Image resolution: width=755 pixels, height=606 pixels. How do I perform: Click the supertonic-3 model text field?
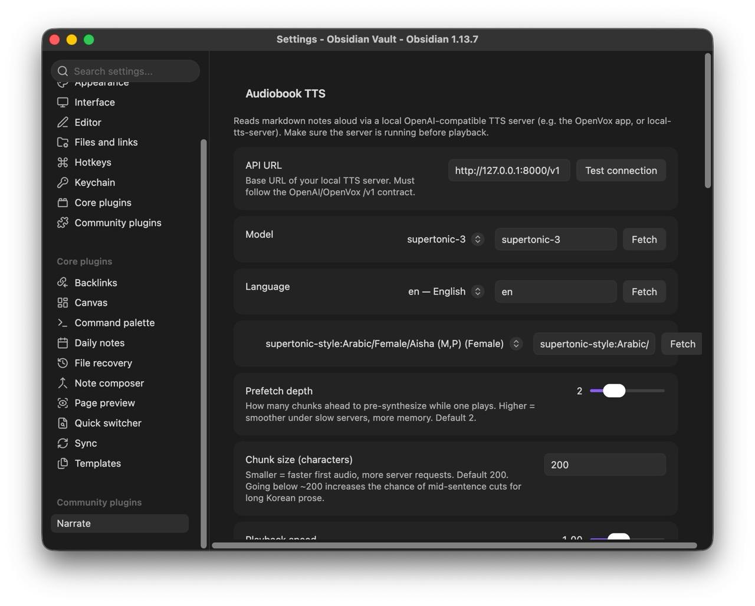(556, 240)
